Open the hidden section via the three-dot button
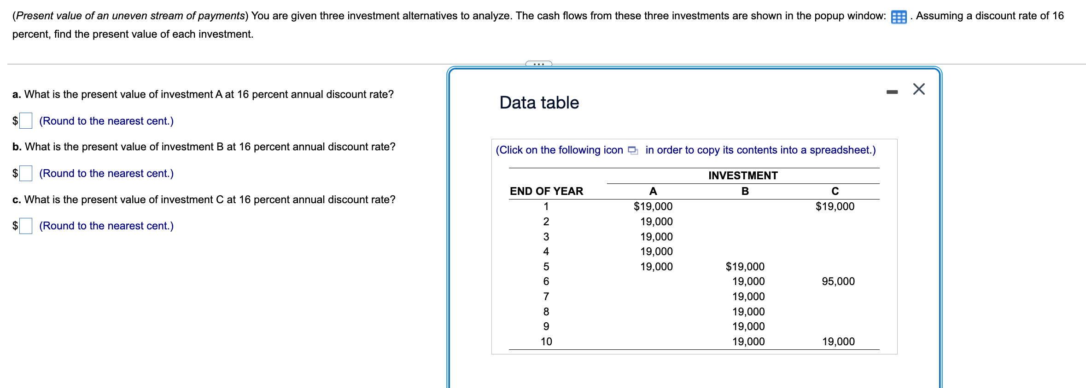The height and width of the screenshot is (388, 1086). 539,64
